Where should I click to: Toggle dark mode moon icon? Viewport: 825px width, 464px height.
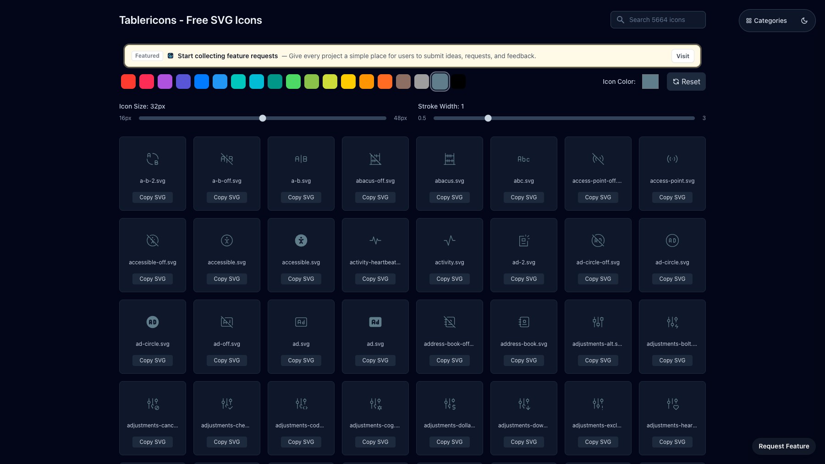tap(804, 21)
